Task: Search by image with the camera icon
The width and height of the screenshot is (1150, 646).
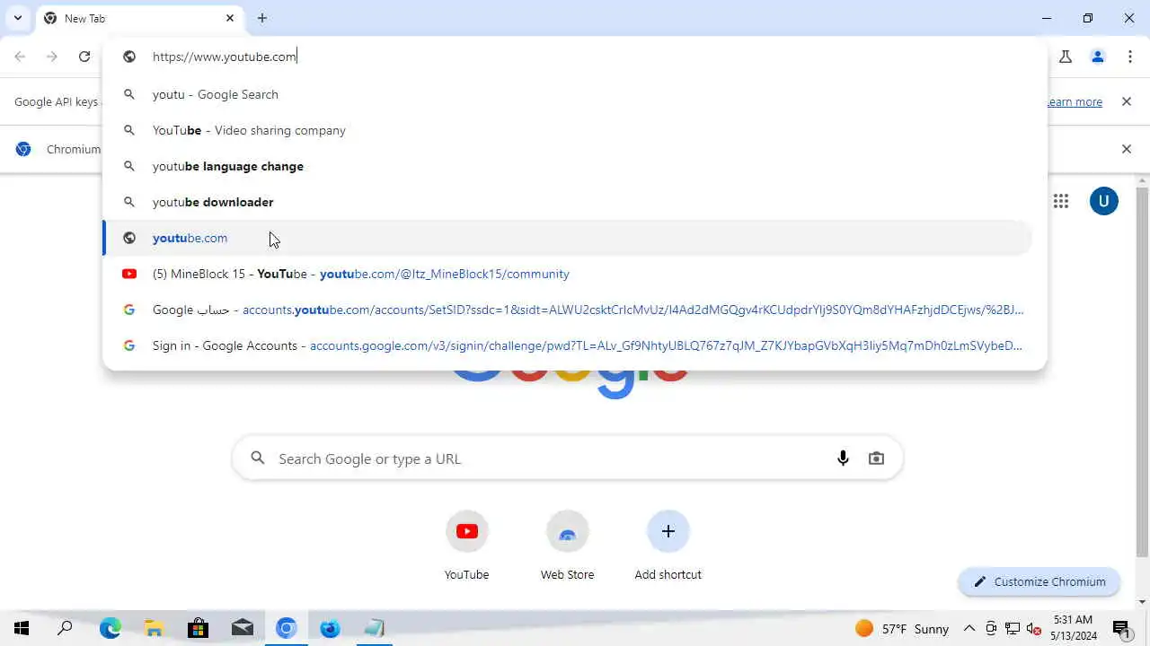Action: click(876, 458)
